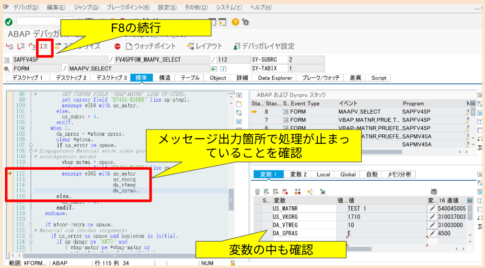
Task: Switch to the 変数 2 tab
Action: [299, 174]
